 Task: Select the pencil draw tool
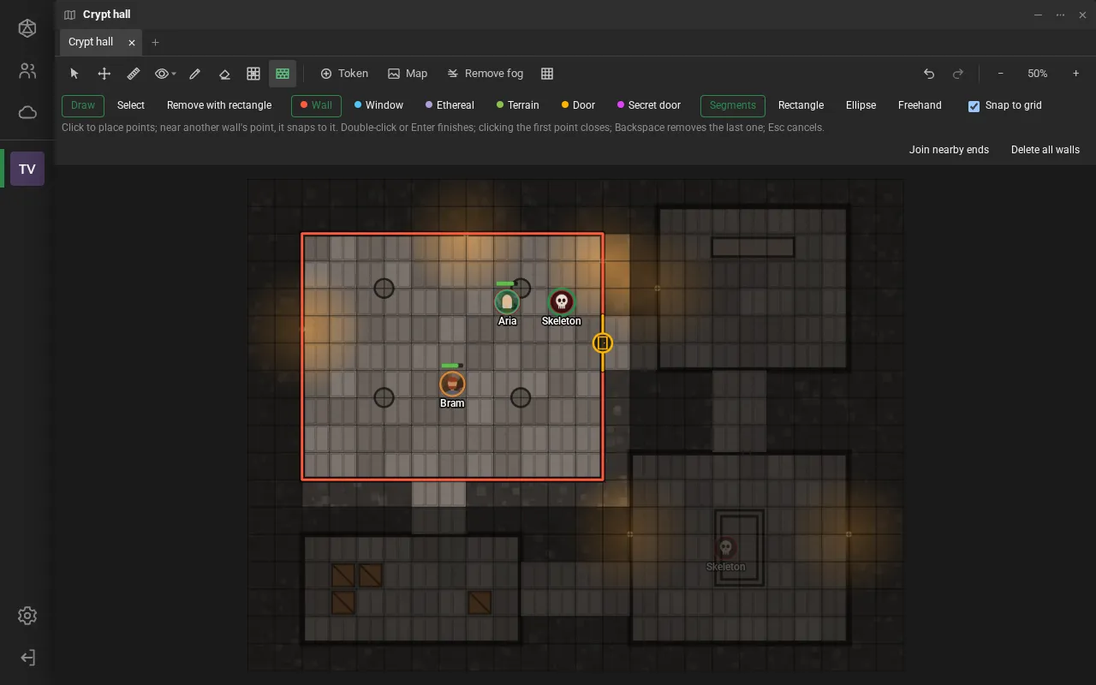coord(195,74)
